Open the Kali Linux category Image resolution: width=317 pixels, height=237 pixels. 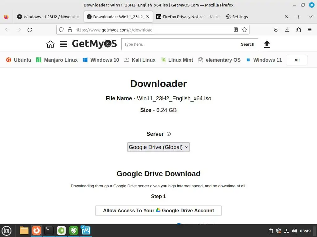[x=140, y=60]
